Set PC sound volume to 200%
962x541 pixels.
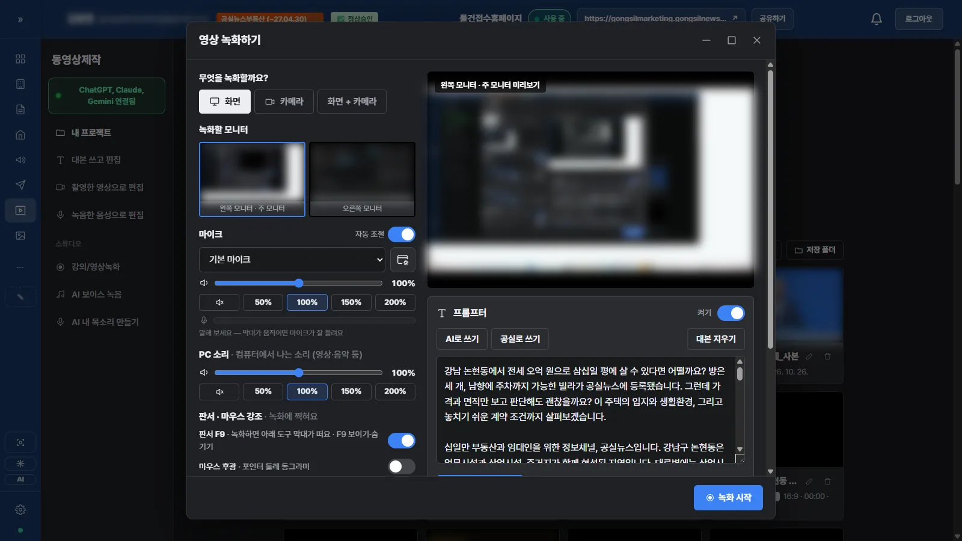[395, 391]
